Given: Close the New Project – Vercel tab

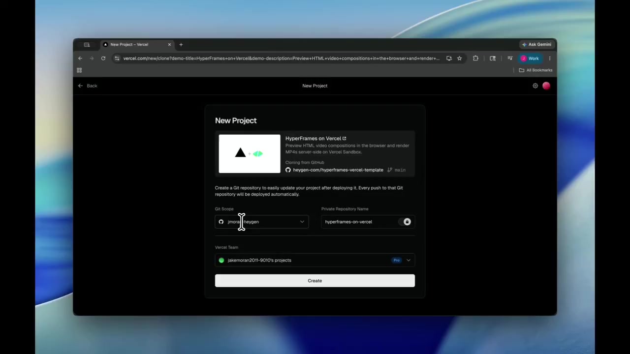Looking at the screenshot, I should pyautogui.click(x=169, y=44).
